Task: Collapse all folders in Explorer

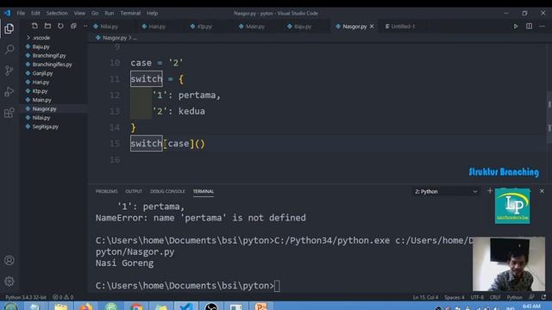Action: click(x=73, y=26)
